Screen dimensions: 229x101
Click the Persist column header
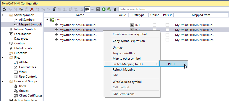(167, 15)
